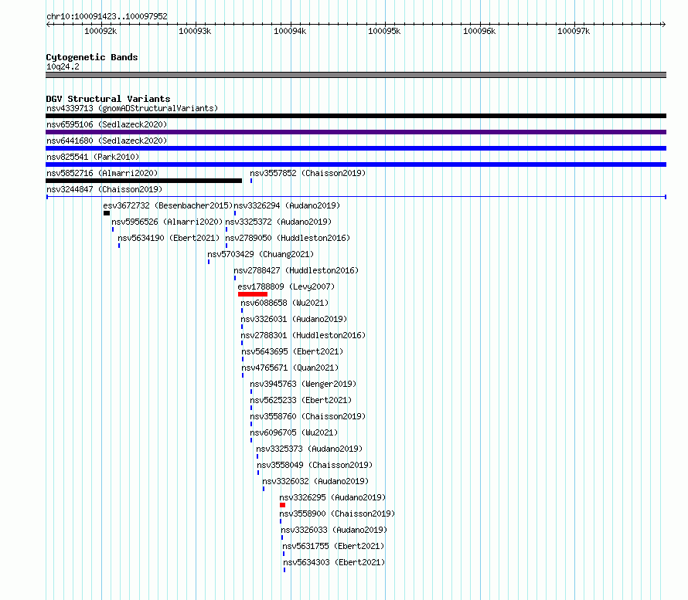The image size is (688, 600).
Task: Open the nsv6441680 (Sedlazeck2020) label
Action: point(107,141)
